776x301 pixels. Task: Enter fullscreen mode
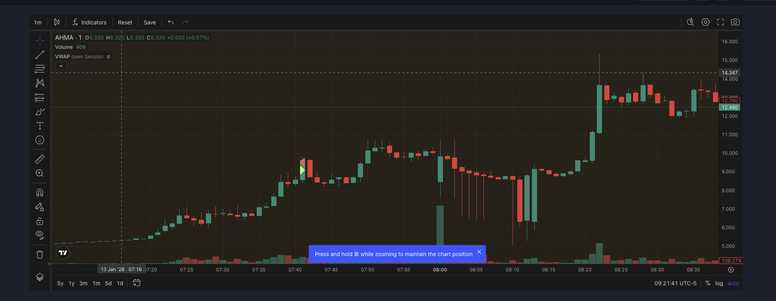pyautogui.click(x=720, y=22)
